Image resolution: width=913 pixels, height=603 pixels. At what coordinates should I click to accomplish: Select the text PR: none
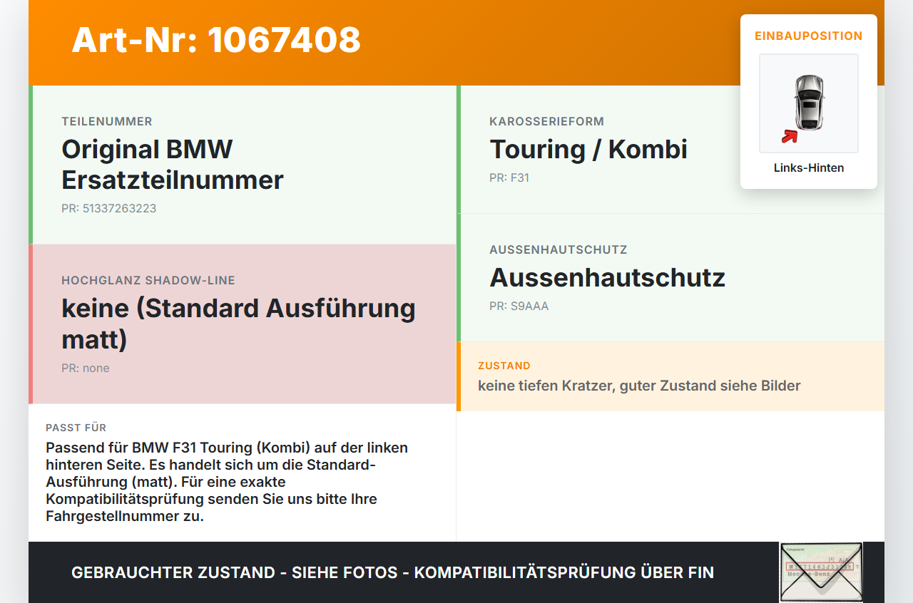(86, 368)
